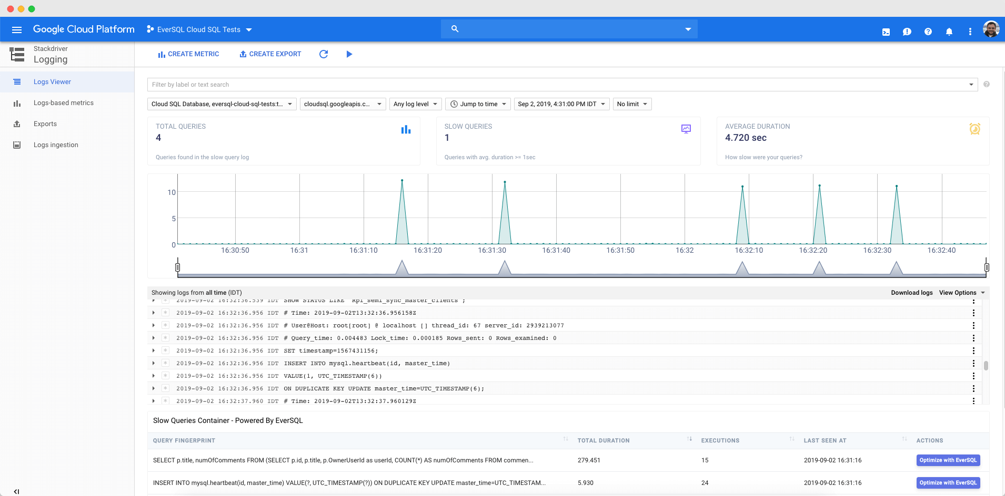Viewport: 1005px width, 496px height.
Task: Collapse the sidebar with bottom arrow
Action: [16, 492]
